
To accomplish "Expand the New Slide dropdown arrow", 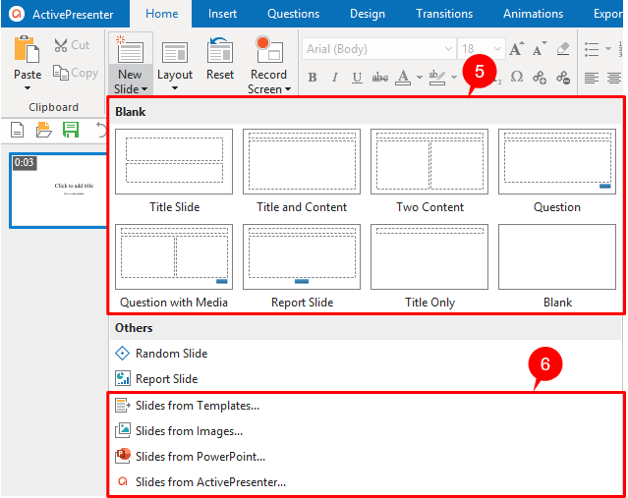I will [144, 89].
